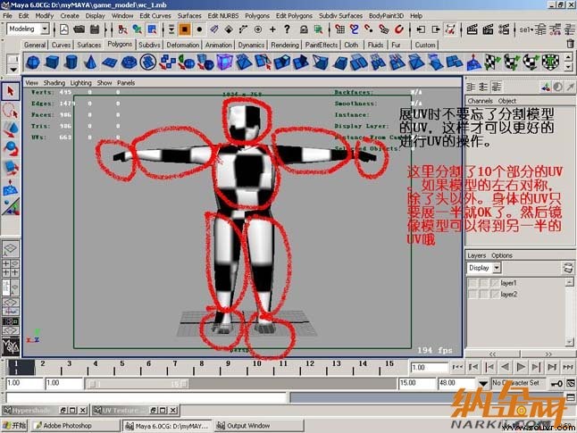Click the Windows Start (开始) button
Viewport: 577px width, 433px height.
(15, 426)
